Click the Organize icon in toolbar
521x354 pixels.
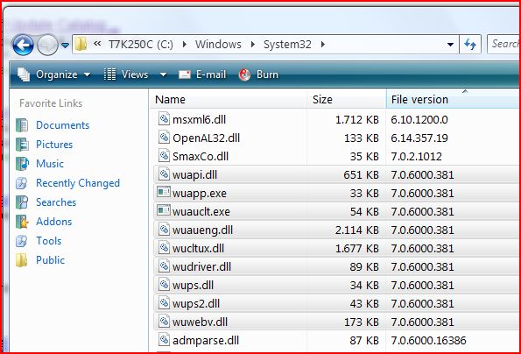coord(24,74)
